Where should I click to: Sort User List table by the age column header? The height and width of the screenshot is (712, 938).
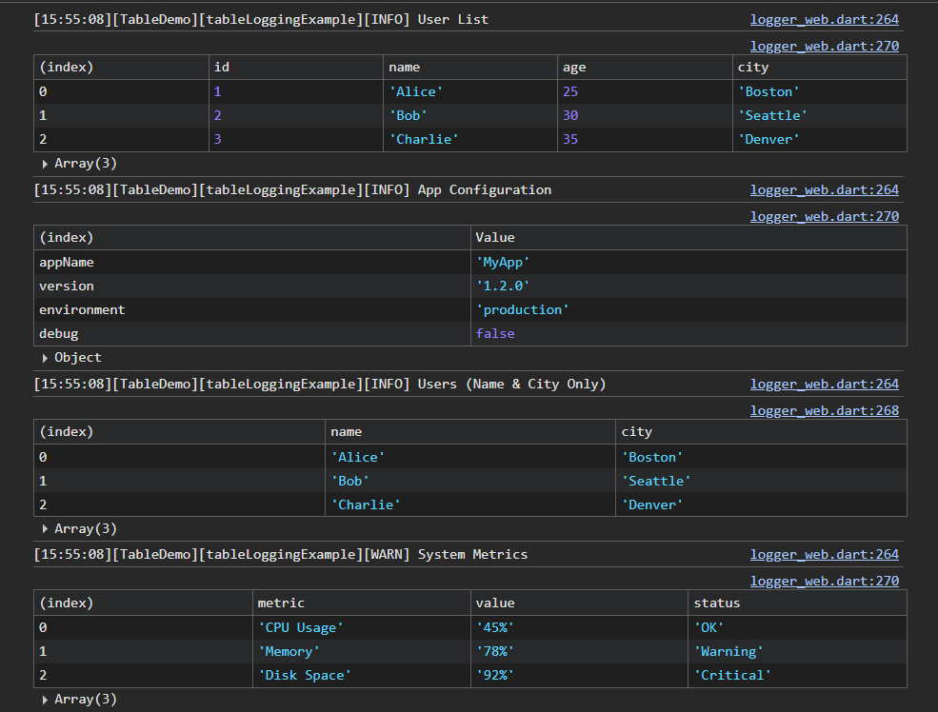(x=645, y=67)
